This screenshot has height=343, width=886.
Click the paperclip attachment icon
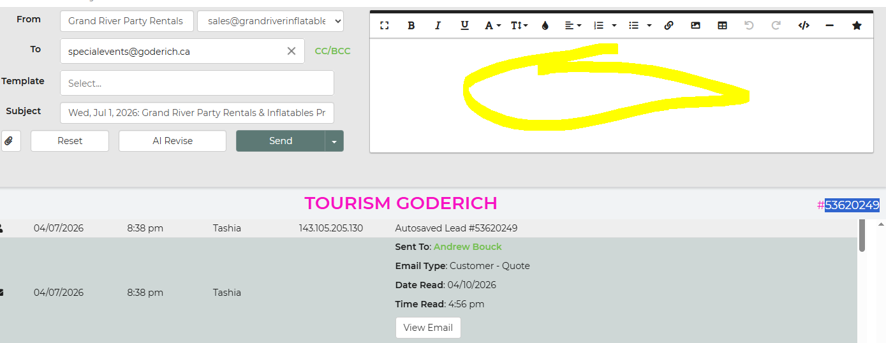click(x=10, y=141)
